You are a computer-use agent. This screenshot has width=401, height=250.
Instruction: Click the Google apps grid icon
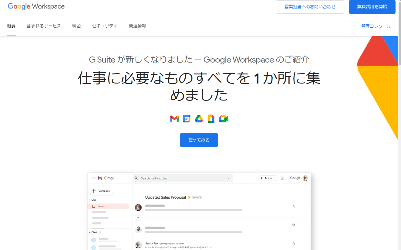[x=283, y=178]
